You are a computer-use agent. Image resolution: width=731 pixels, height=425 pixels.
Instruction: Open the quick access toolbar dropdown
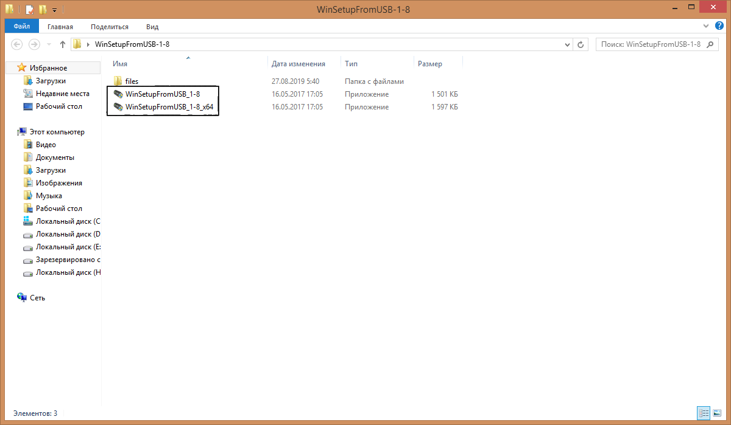(x=54, y=10)
